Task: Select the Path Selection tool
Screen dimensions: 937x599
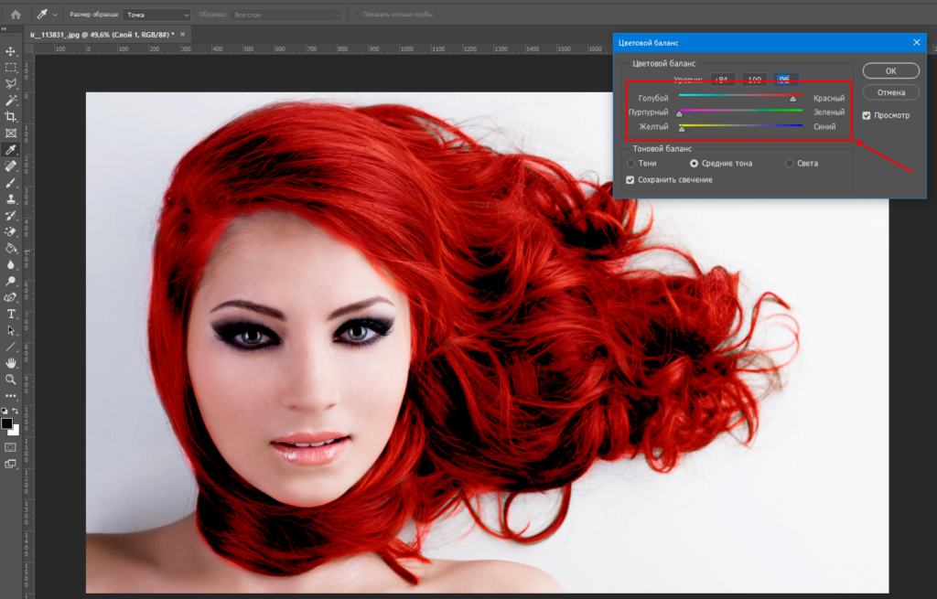Action: coord(11,330)
